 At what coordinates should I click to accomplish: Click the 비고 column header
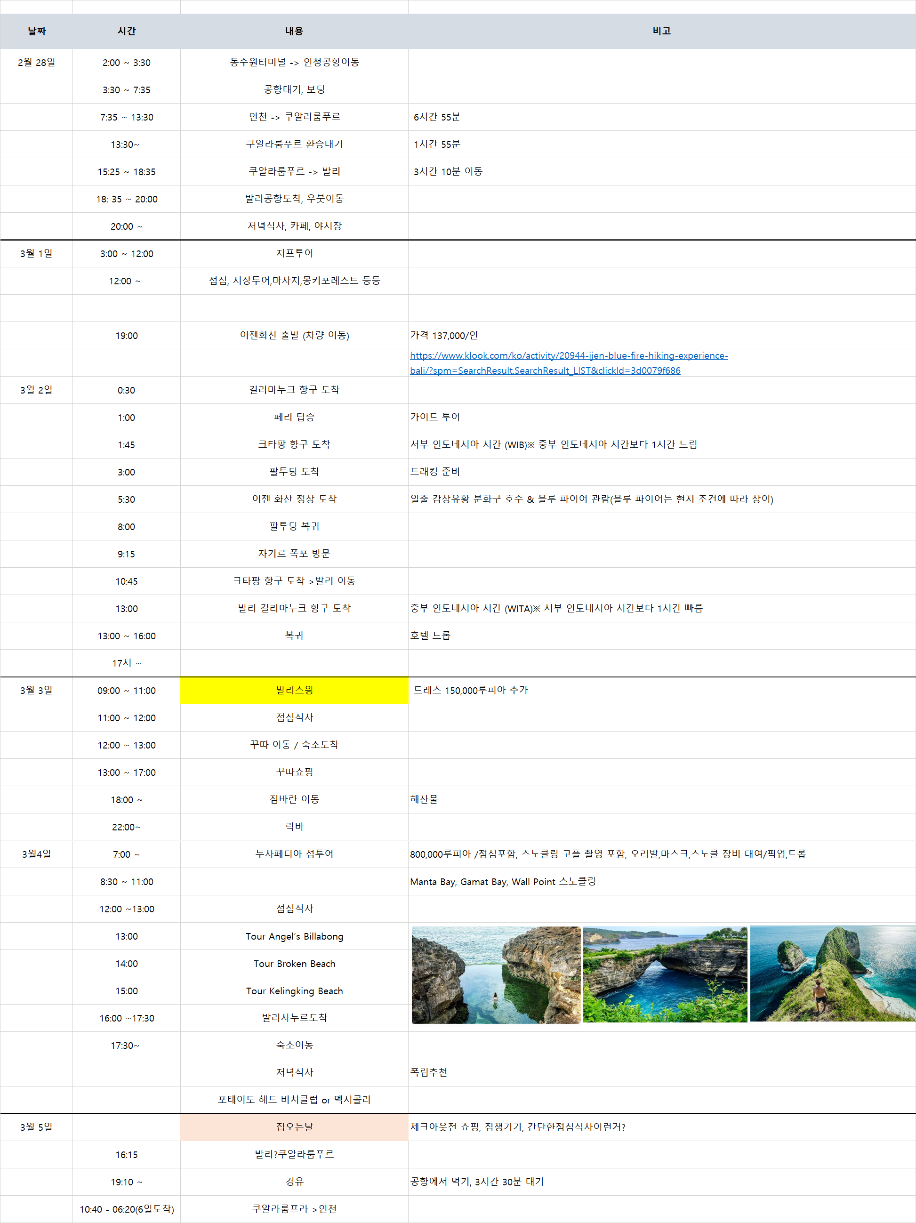pyautogui.click(x=661, y=31)
